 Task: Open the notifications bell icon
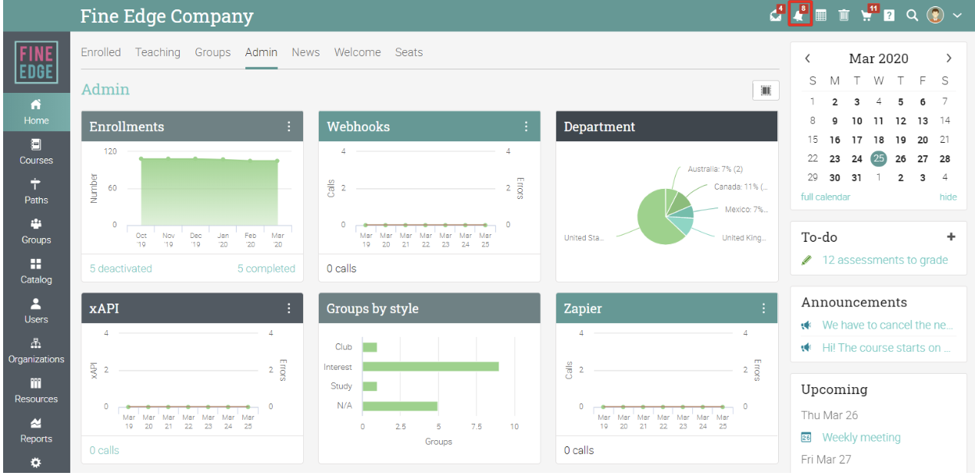799,15
